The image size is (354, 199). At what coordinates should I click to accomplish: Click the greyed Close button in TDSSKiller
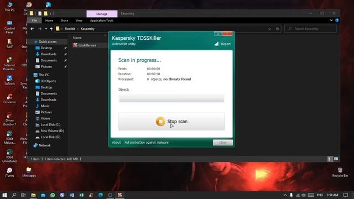[x=223, y=143]
